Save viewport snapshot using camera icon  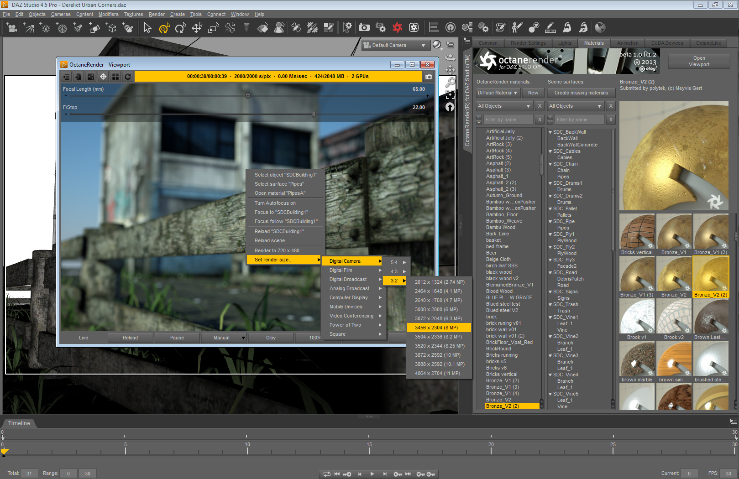(429, 77)
